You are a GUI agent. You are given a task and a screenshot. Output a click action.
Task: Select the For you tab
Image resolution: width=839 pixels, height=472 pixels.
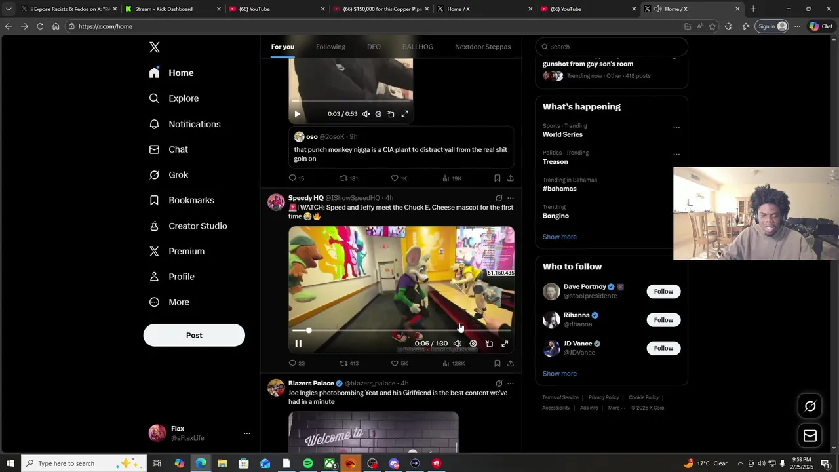point(283,47)
